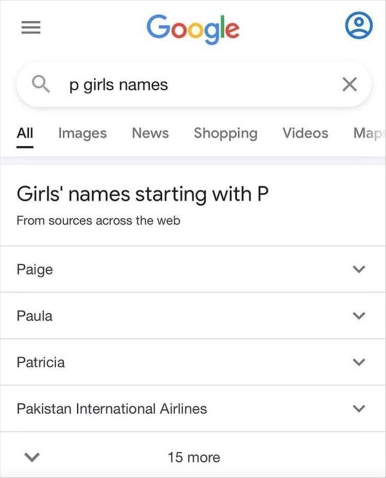
Task: Go to the Videos tab
Action: click(x=305, y=133)
